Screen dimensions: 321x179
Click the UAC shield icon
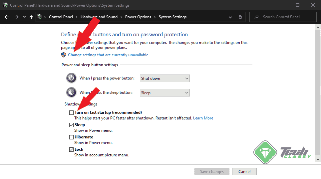[x=64, y=55]
